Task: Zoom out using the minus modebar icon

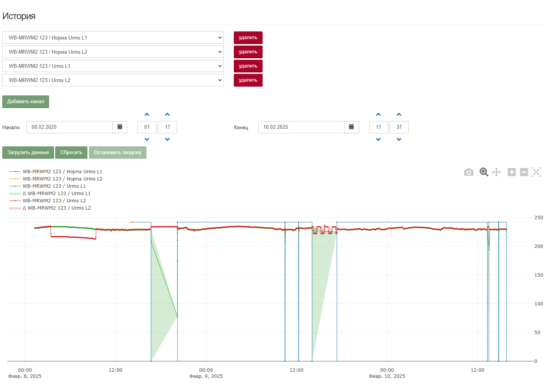Action: pyautogui.click(x=524, y=172)
